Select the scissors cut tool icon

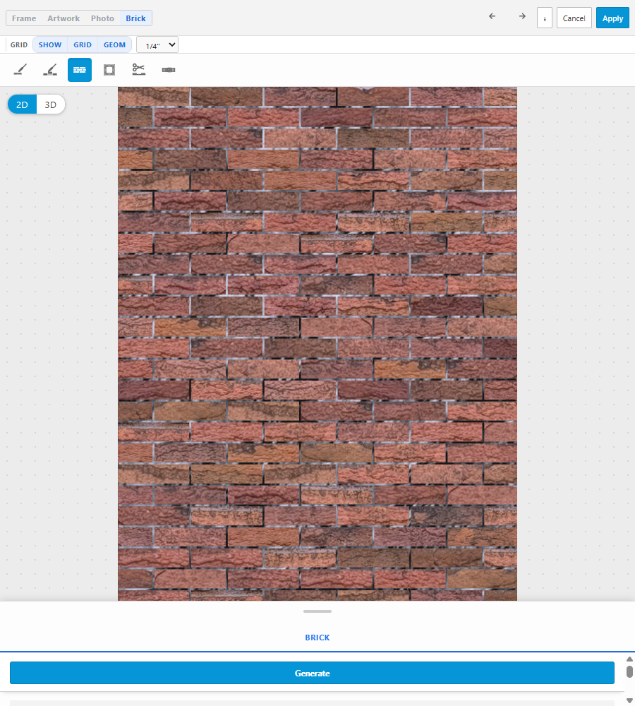tap(138, 70)
